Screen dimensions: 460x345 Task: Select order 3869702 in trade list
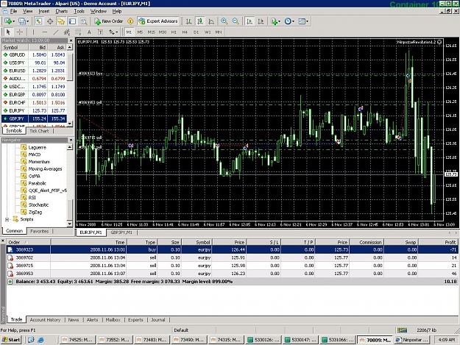tap(232, 257)
